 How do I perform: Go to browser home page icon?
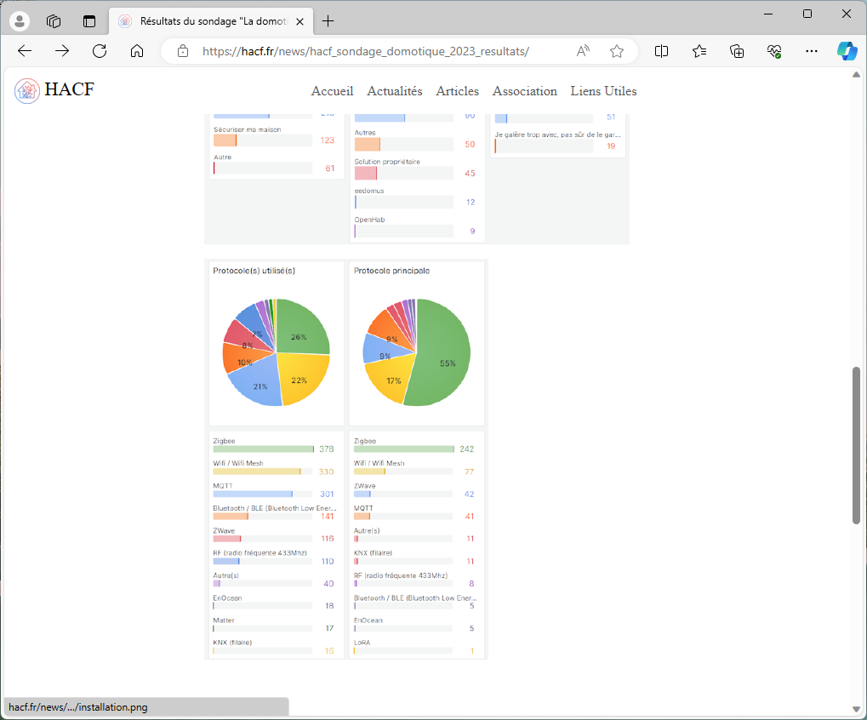[x=137, y=51]
